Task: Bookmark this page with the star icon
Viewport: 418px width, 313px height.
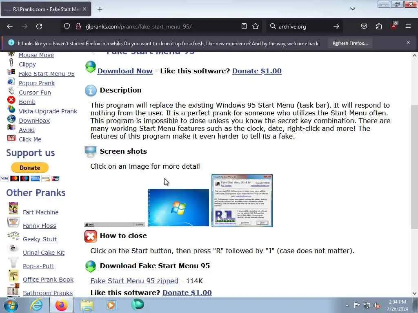Action: (256, 26)
